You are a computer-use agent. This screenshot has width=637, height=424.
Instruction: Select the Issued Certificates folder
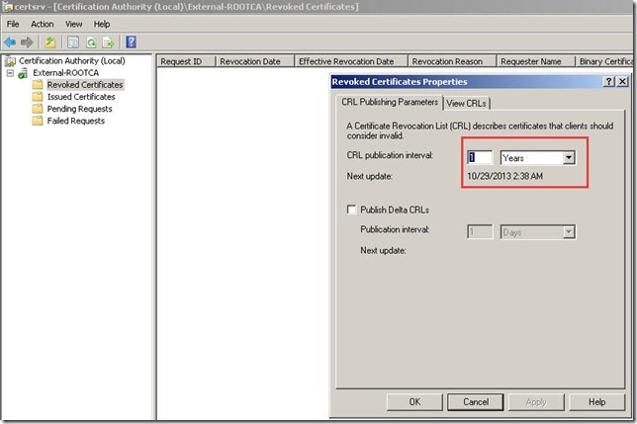coord(80,97)
